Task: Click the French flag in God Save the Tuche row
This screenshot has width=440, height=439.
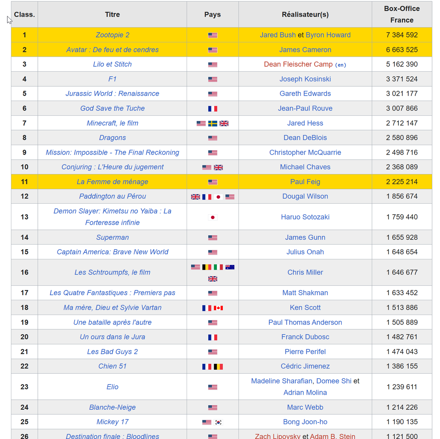Action: pos(213,109)
